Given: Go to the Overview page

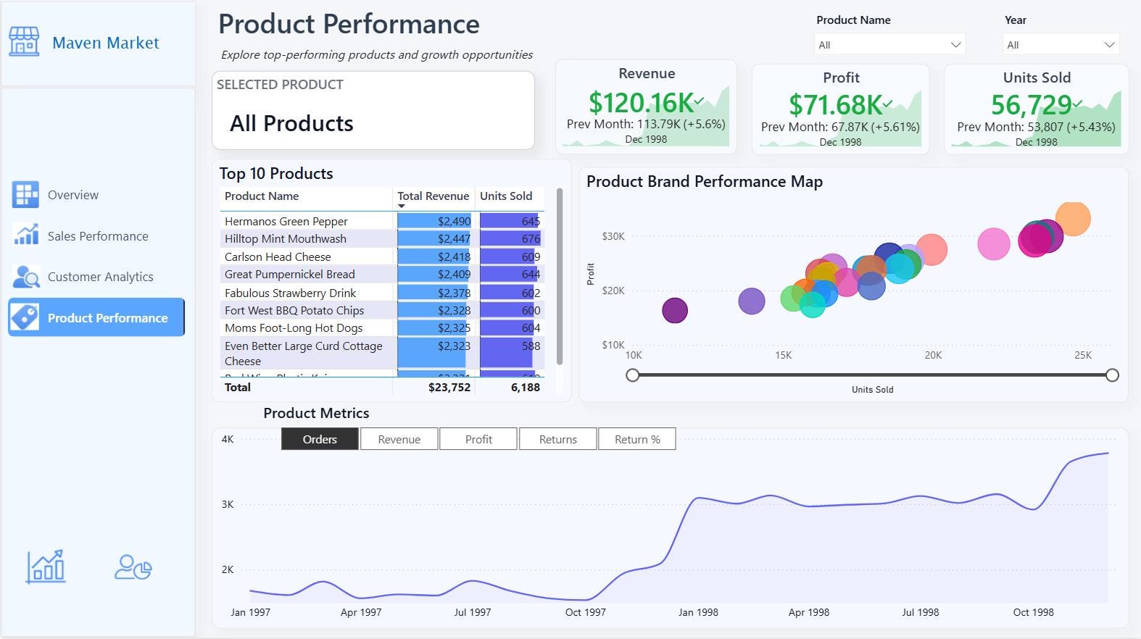Looking at the screenshot, I should coord(73,195).
